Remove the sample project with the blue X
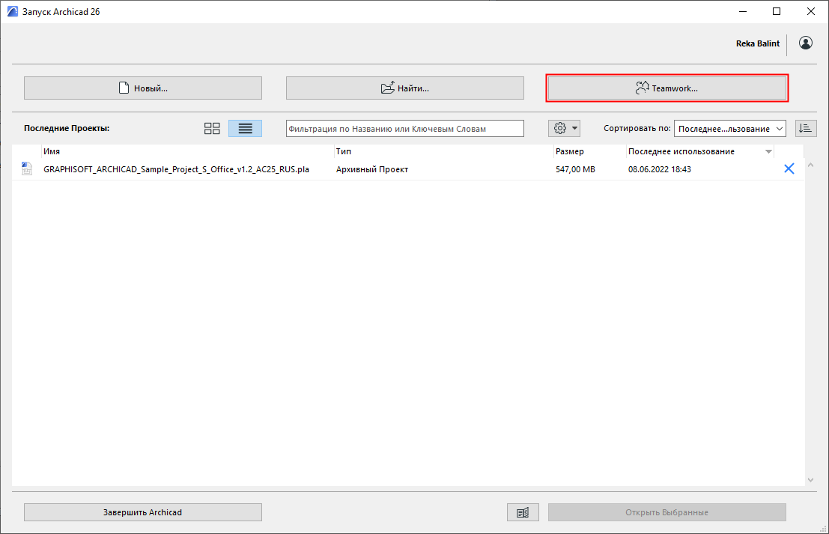This screenshot has height=534, width=829. tap(789, 169)
